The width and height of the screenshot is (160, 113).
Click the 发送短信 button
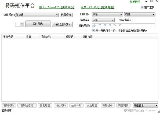(x=92, y=105)
